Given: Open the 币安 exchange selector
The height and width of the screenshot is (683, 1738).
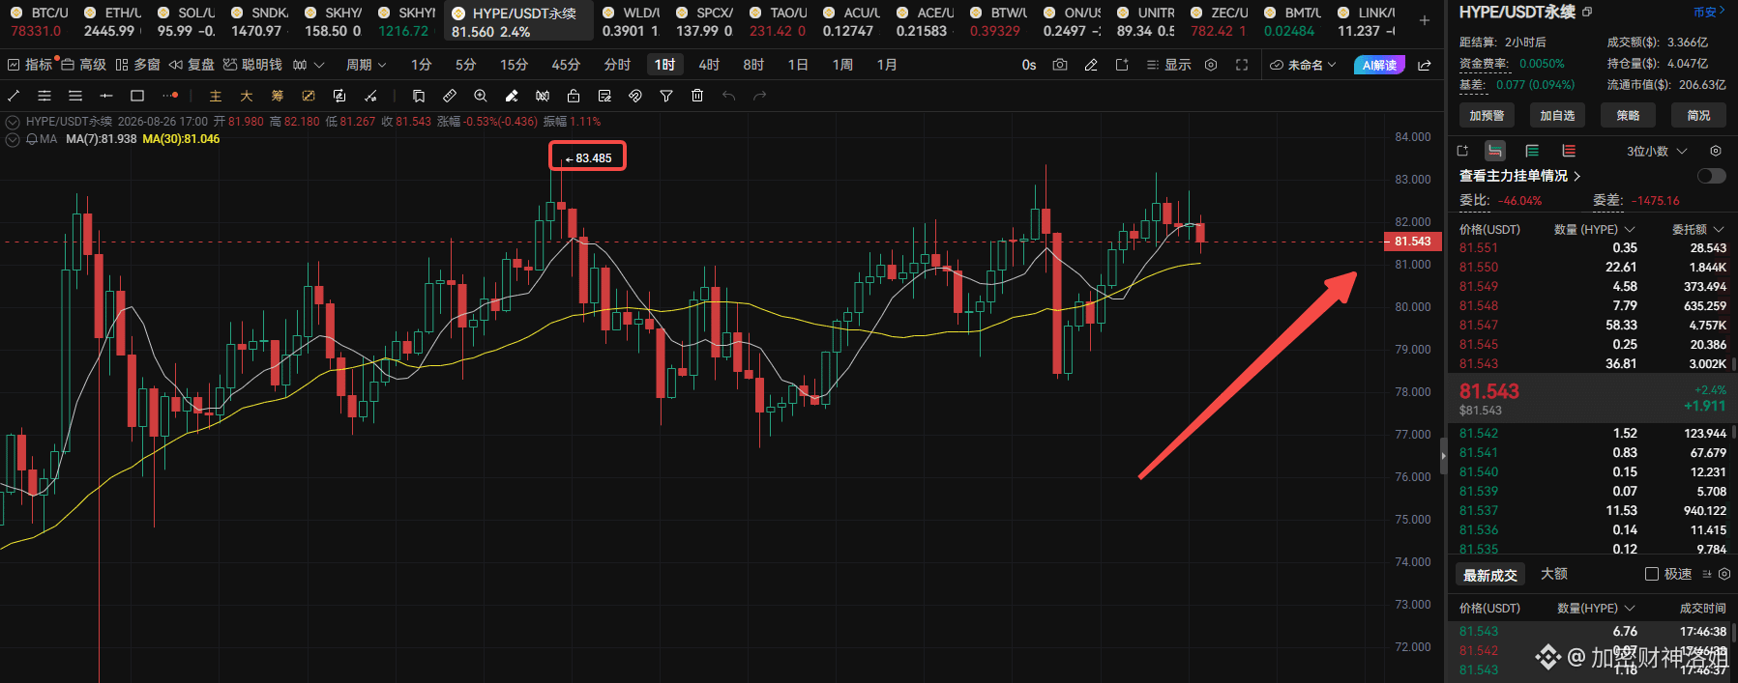Looking at the screenshot, I should pyautogui.click(x=1710, y=12).
